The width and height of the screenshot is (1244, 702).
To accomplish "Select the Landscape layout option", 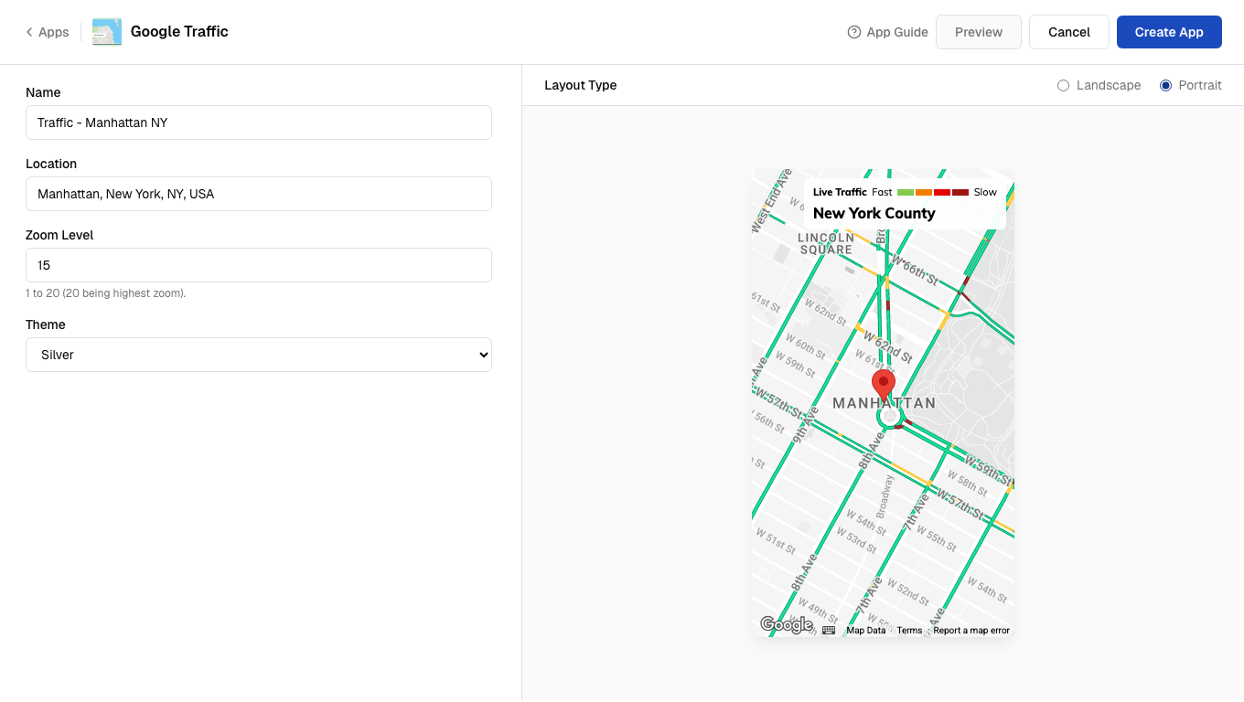I will click(x=1063, y=85).
